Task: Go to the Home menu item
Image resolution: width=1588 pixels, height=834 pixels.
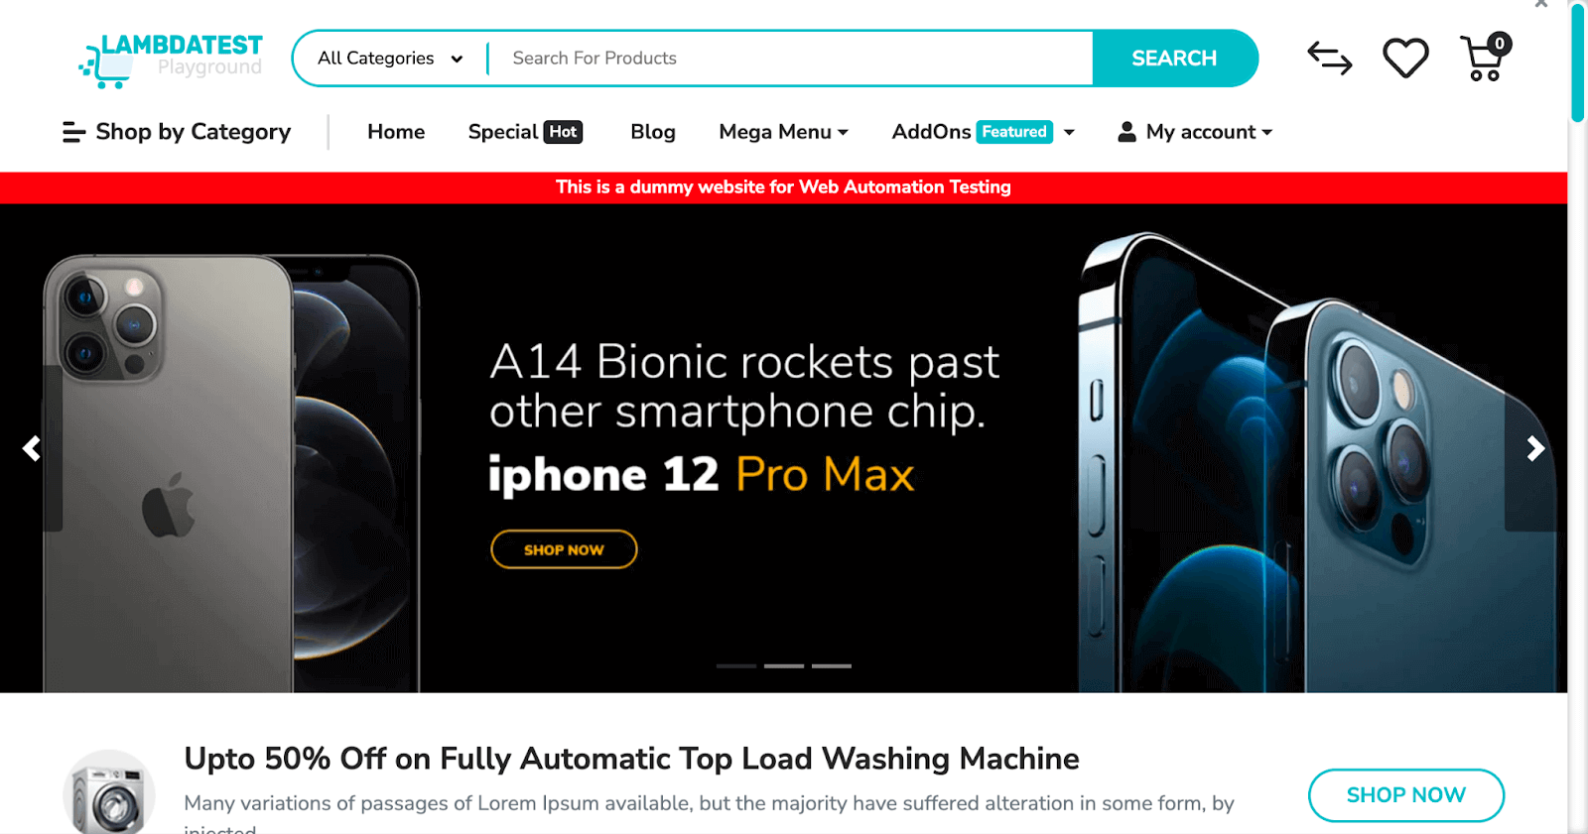Action: 396,132
